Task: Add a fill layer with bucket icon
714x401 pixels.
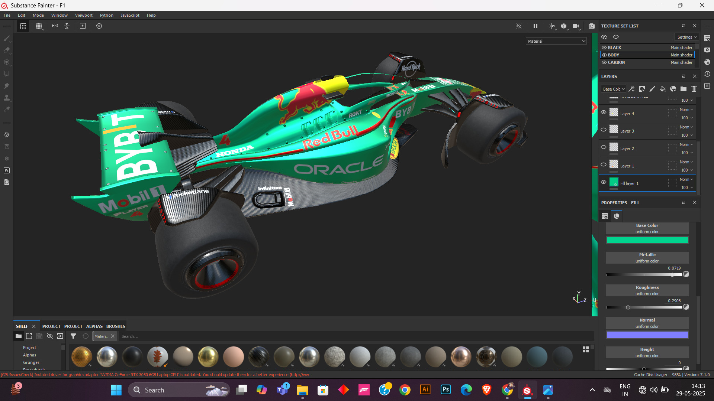Action: click(663, 89)
